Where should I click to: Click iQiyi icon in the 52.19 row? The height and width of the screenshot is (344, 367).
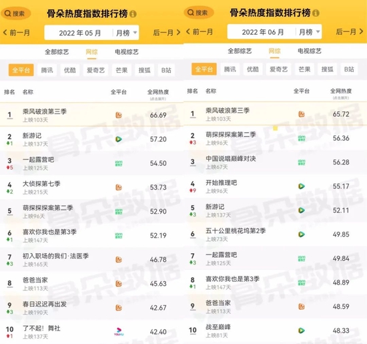click(x=119, y=236)
